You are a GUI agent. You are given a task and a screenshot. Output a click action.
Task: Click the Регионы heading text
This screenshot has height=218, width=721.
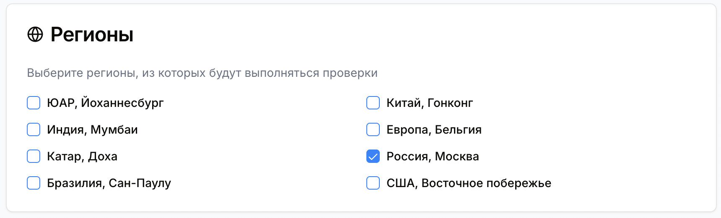(92, 35)
